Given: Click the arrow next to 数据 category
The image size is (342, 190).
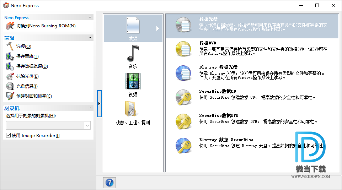Looking at the screenshot, I should coord(157,28).
